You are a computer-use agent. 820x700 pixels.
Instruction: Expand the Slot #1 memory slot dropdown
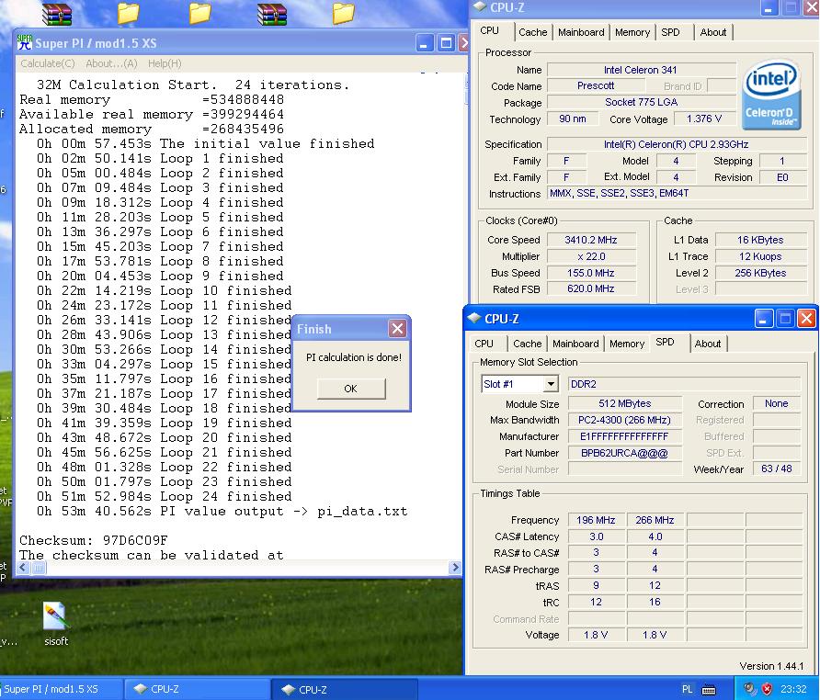551,384
